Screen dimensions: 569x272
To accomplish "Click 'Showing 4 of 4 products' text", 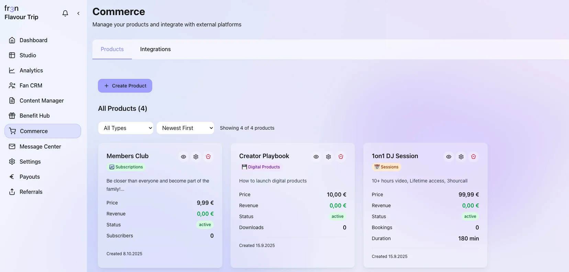I will [247, 128].
